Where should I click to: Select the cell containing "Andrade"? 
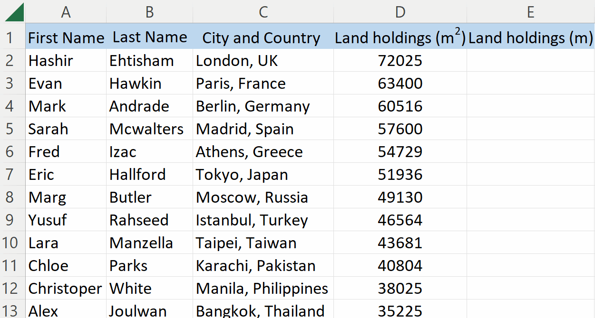(x=149, y=106)
